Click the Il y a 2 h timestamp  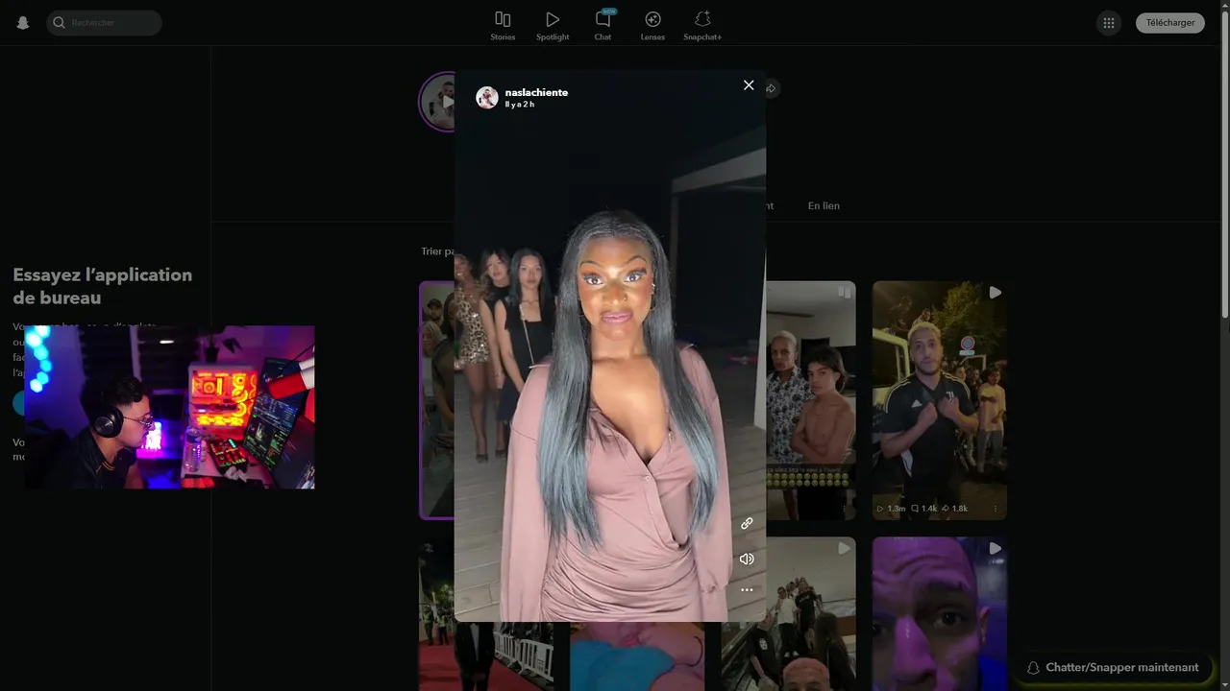click(520, 104)
